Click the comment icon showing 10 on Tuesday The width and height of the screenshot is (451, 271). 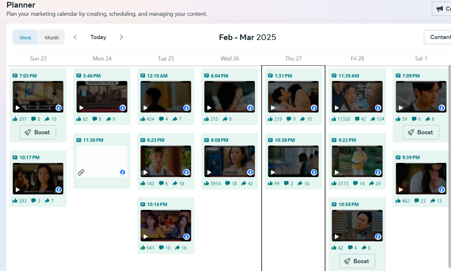(162, 248)
